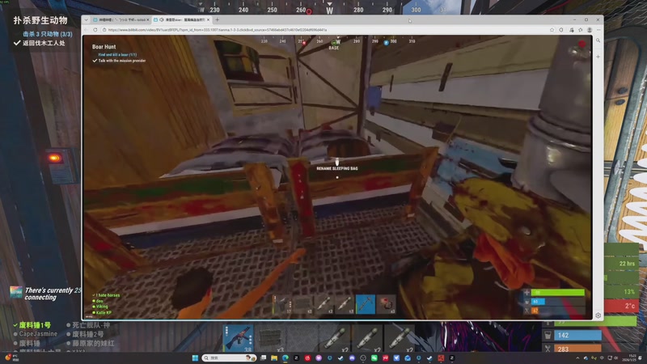The width and height of the screenshot is (647, 364).
Task: Select team member 藤原家的妹红
Action: tap(93, 343)
